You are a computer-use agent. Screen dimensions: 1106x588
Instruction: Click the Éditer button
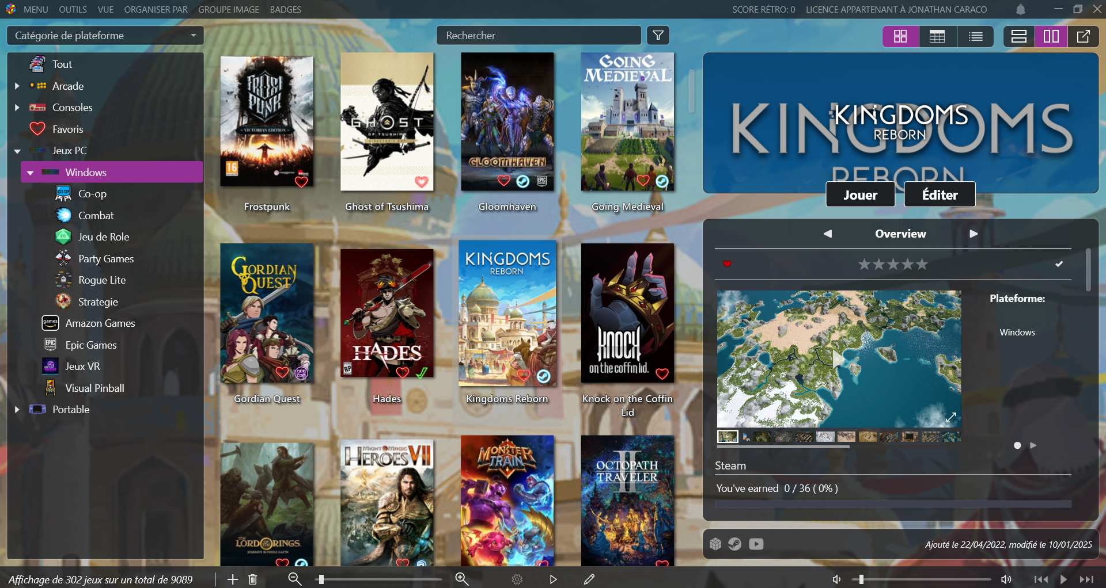tap(940, 194)
